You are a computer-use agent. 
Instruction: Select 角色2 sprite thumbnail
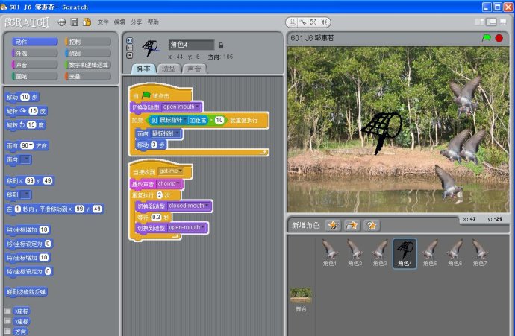point(355,253)
